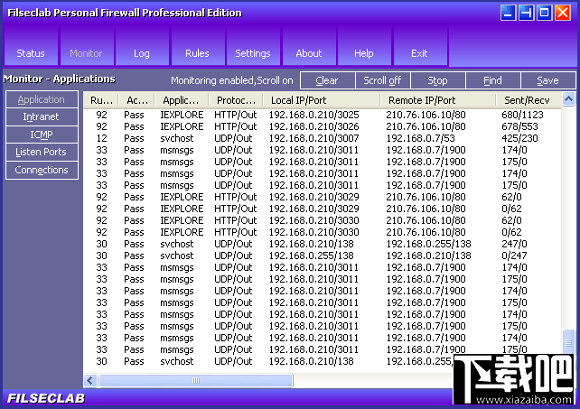This screenshot has width=580, height=409.
Task: Sort by the Ac... column header
Action: (136, 100)
